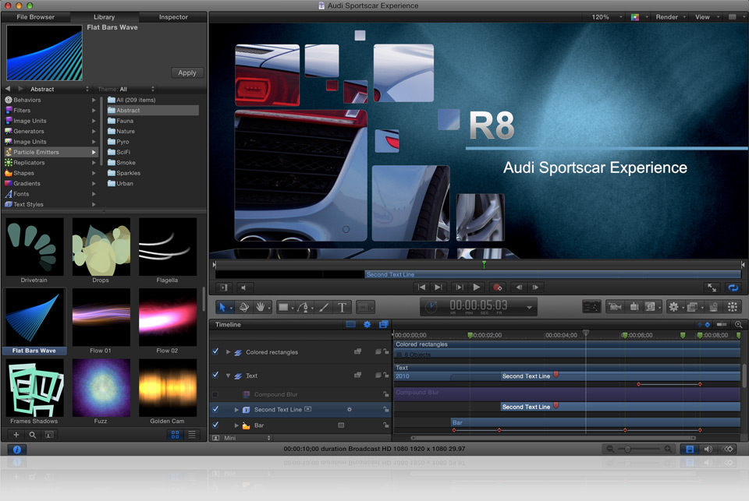Switch to the File Browser tab
This screenshot has height=501, width=749.
click(36, 17)
